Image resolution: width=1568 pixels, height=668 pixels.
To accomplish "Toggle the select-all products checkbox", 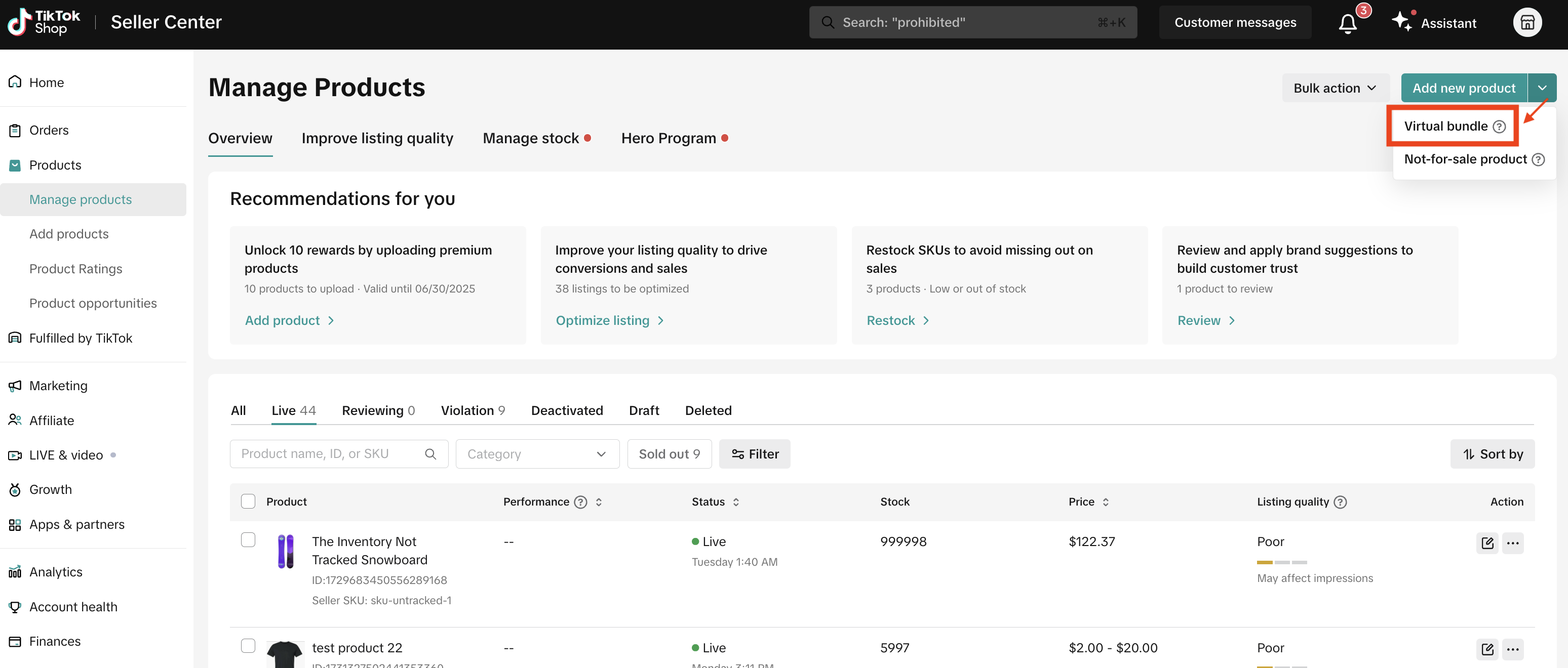I will (x=248, y=502).
